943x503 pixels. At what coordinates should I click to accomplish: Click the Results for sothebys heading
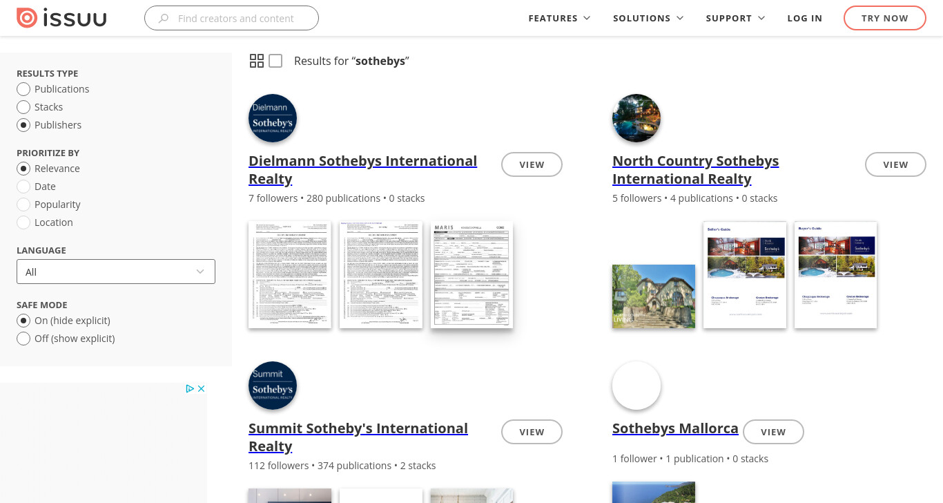(351, 61)
